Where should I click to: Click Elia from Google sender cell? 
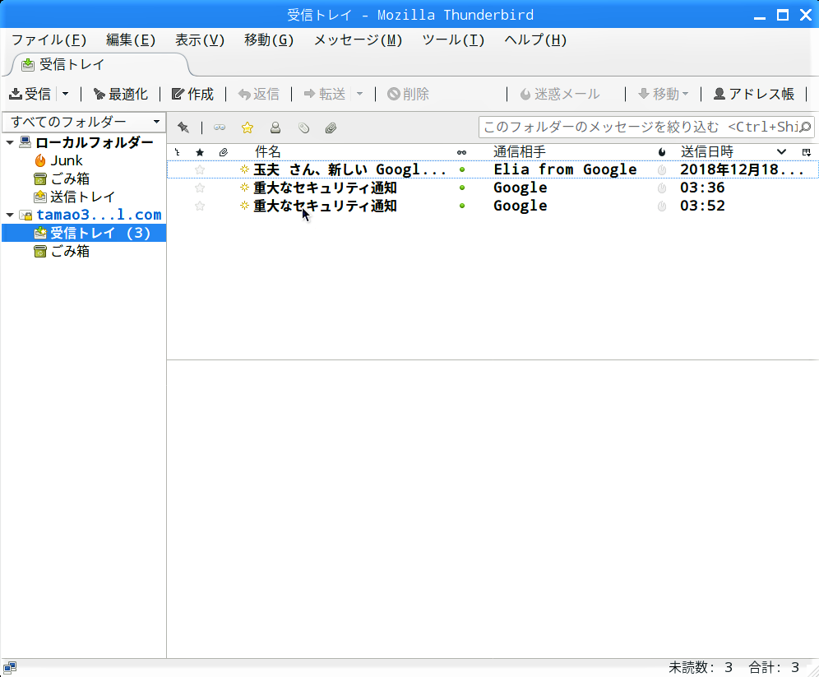pos(565,169)
